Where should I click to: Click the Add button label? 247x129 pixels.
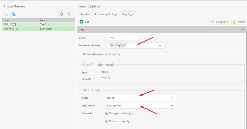[87, 22]
